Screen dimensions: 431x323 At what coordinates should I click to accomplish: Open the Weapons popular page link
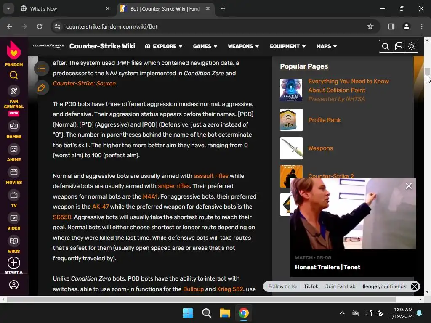(x=320, y=148)
